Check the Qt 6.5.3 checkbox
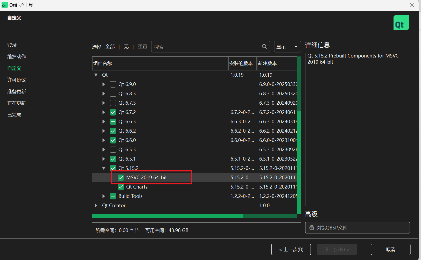 (113, 150)
